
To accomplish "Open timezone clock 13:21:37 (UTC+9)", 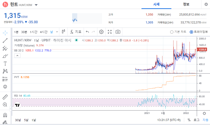I will 169,120.
